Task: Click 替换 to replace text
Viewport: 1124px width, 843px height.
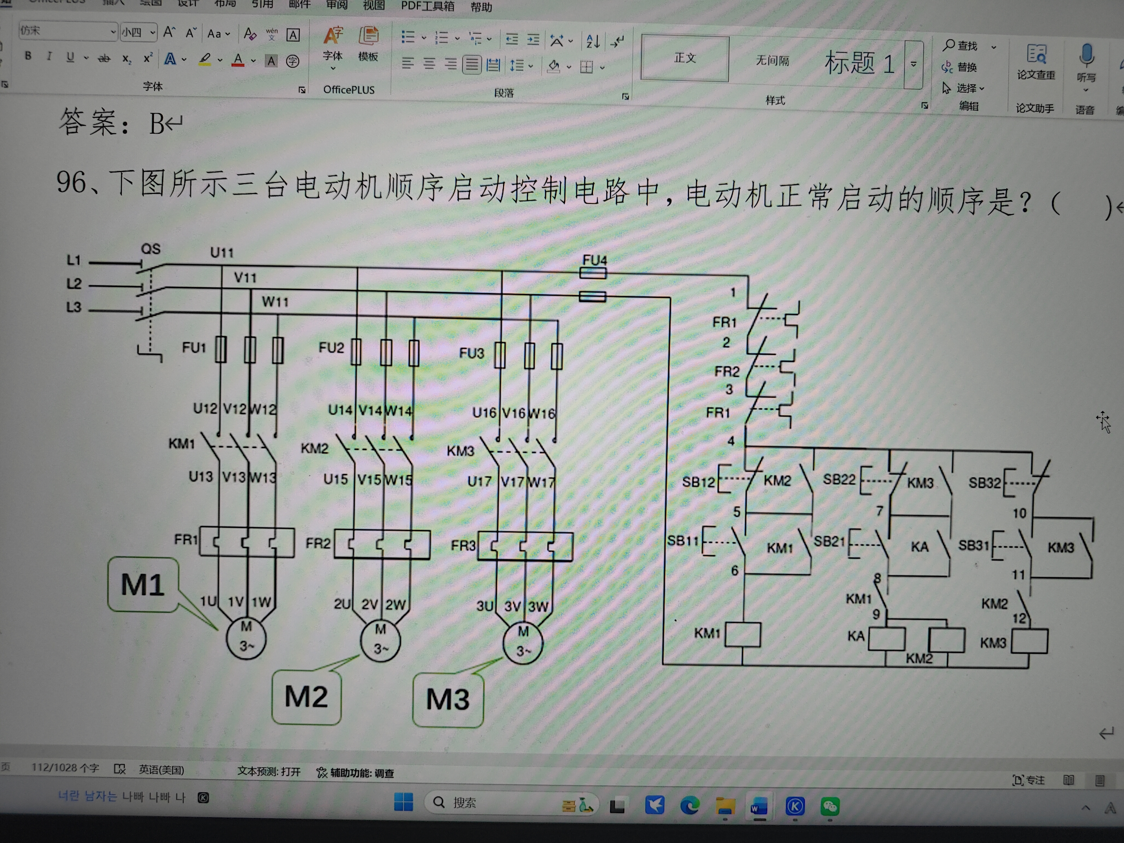Action: [x=959, y=67]
